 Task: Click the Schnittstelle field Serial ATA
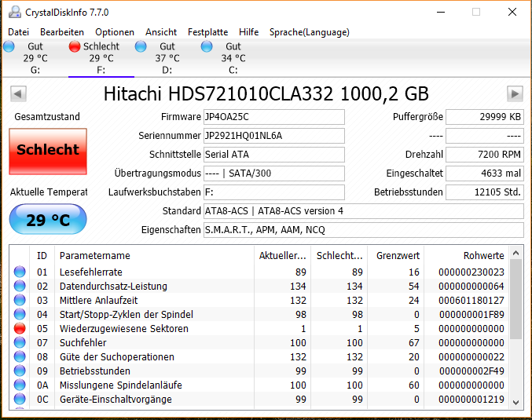[x=274, y=155]
